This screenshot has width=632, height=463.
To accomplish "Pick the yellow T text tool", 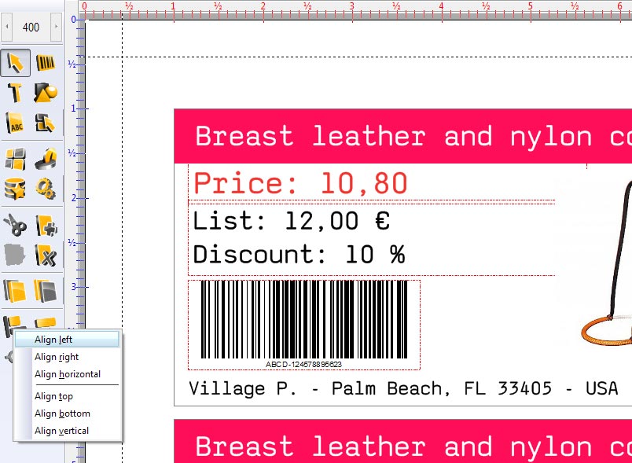I will pyautogui.click(x=15, y=92).
